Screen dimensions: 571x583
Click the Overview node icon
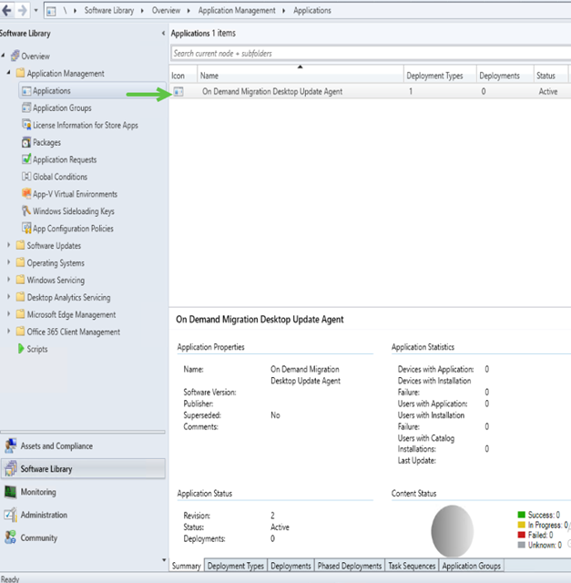15,56
